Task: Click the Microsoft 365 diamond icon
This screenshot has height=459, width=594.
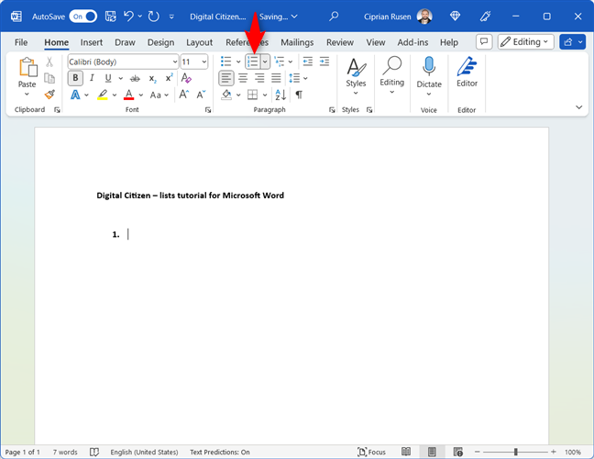Action: 455,17
